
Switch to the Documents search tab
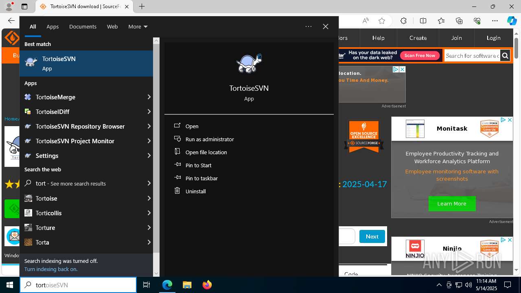tap(83, 26)
